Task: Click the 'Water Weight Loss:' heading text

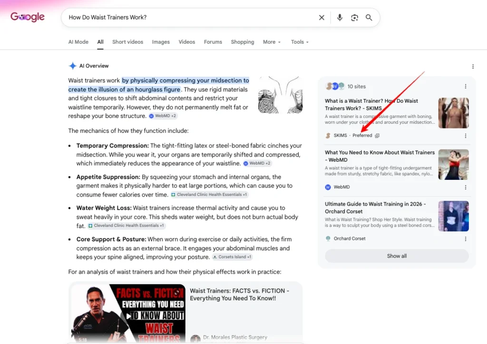Action: 104,208
